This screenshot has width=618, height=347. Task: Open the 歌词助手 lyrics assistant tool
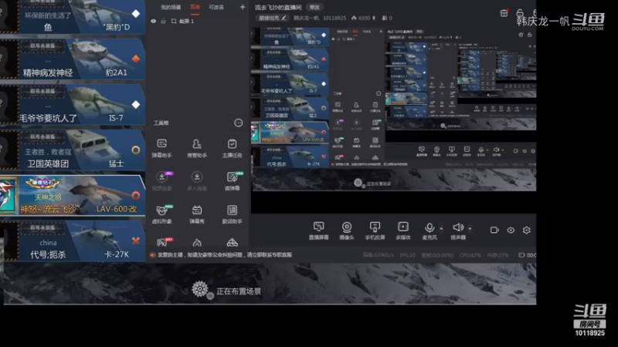(x=233, y=214)
